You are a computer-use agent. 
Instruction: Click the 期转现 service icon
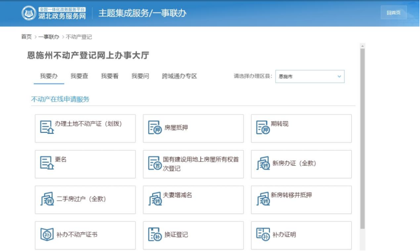click(263, 127)
